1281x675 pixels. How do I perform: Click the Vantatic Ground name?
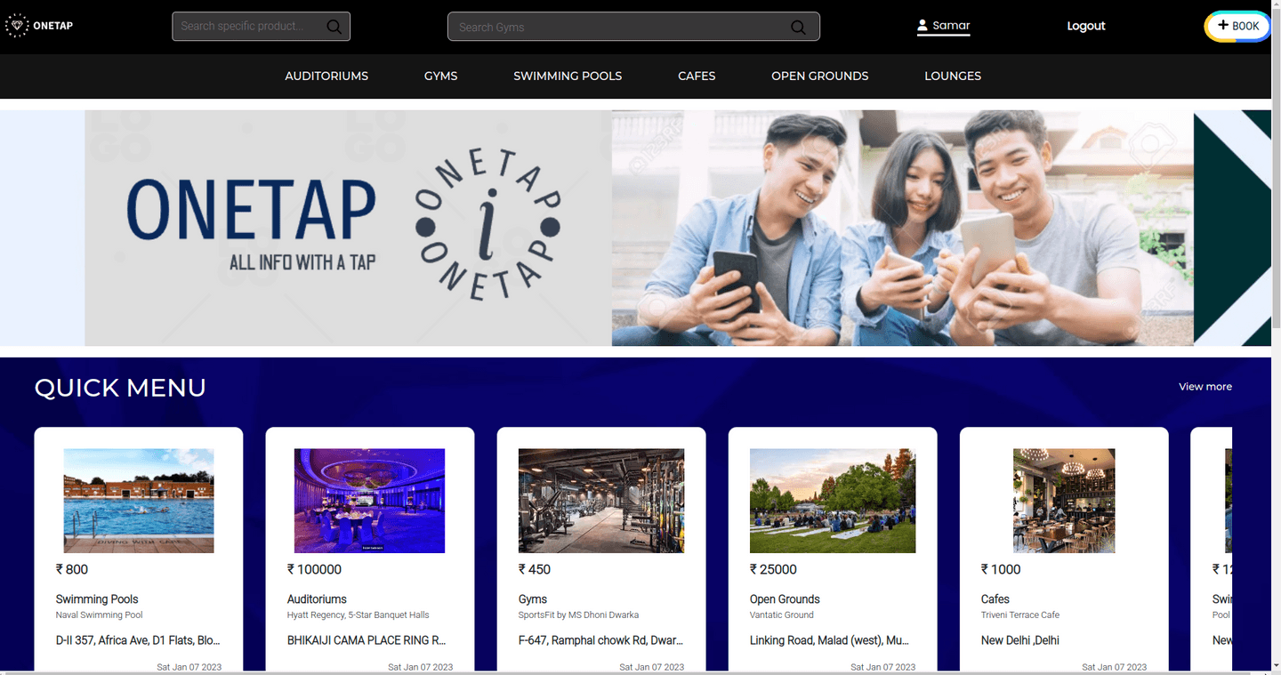(x=782, y=615)
